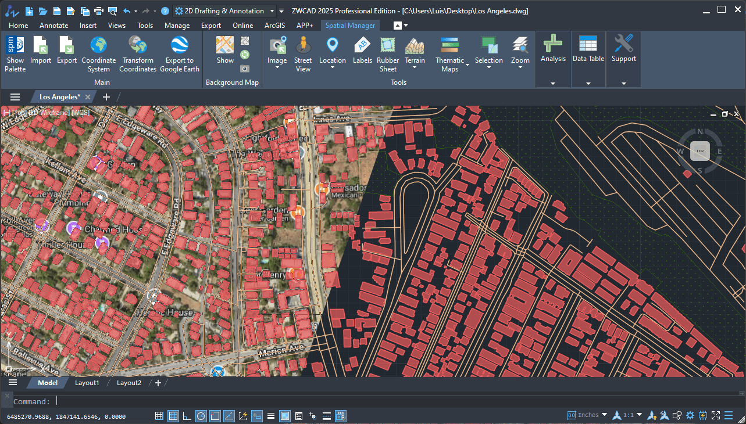Click Export to Google Earth

[x=179, y=53]
